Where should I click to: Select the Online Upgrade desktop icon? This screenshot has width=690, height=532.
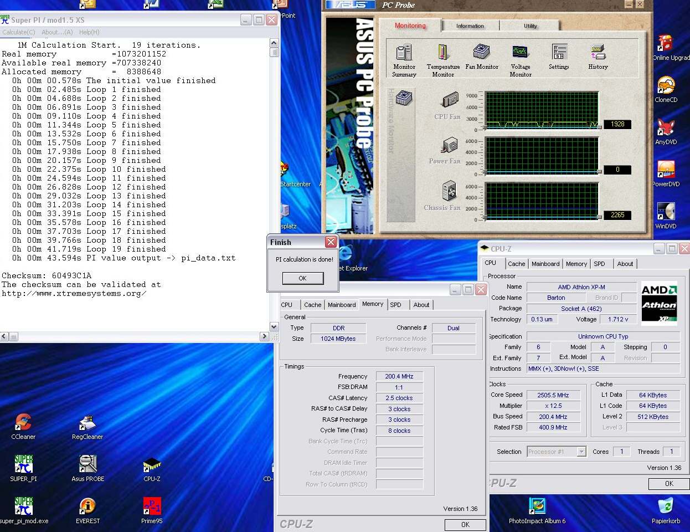tap(670, 48)
